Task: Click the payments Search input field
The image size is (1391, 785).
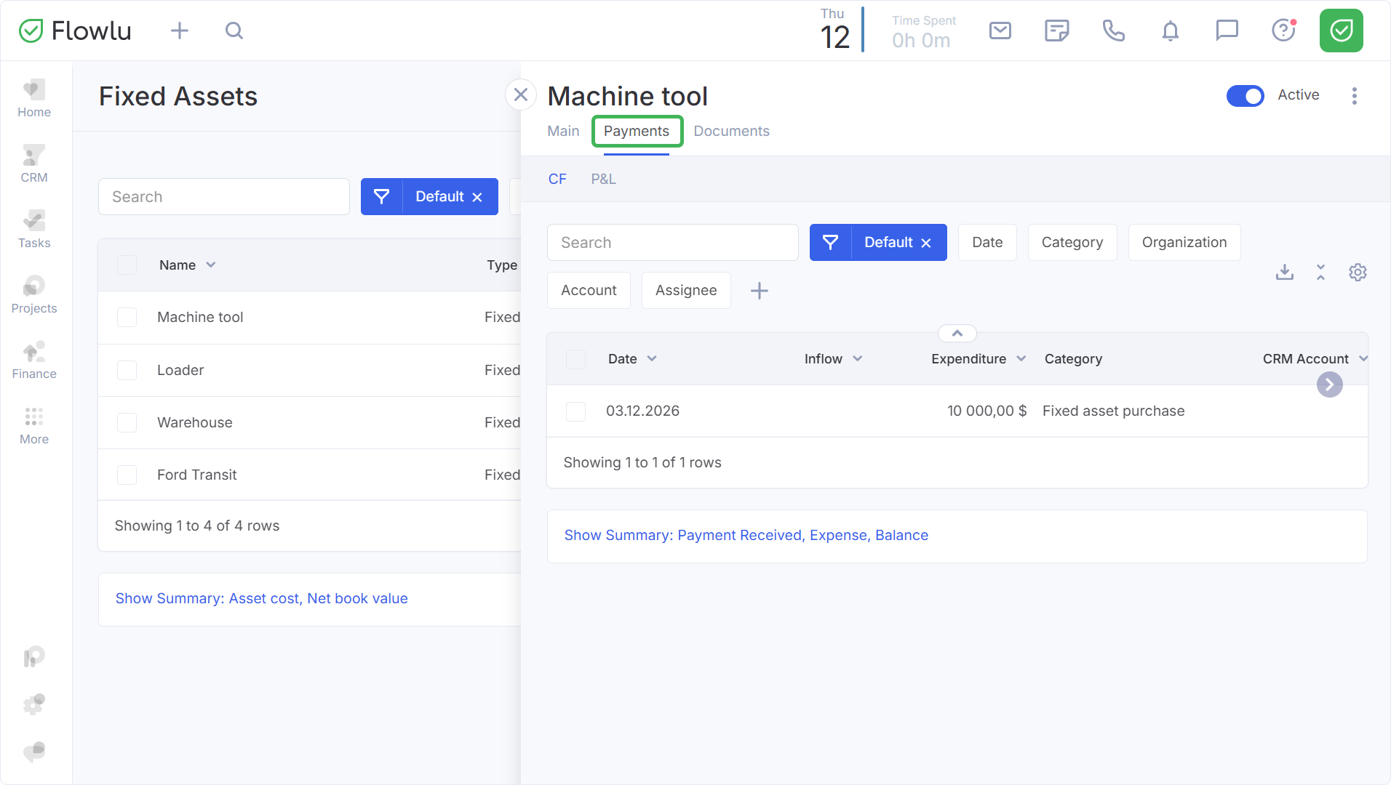Action: (x=672, y=243)
